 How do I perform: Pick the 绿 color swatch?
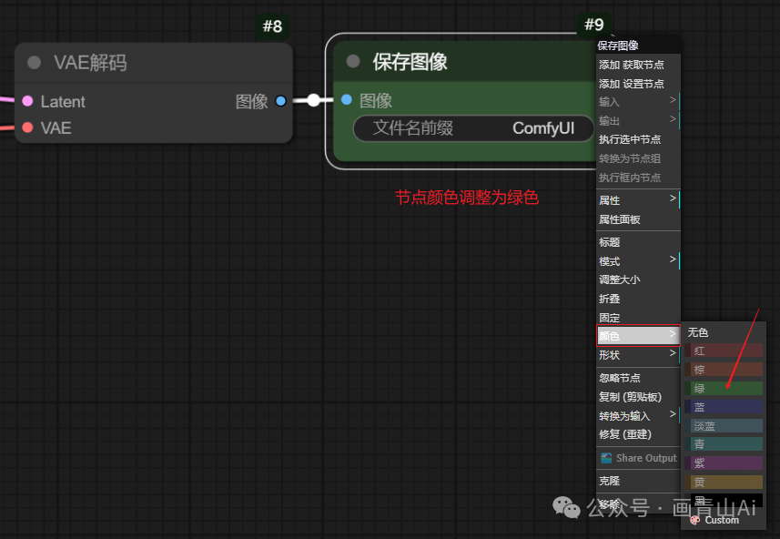point(724,389)
